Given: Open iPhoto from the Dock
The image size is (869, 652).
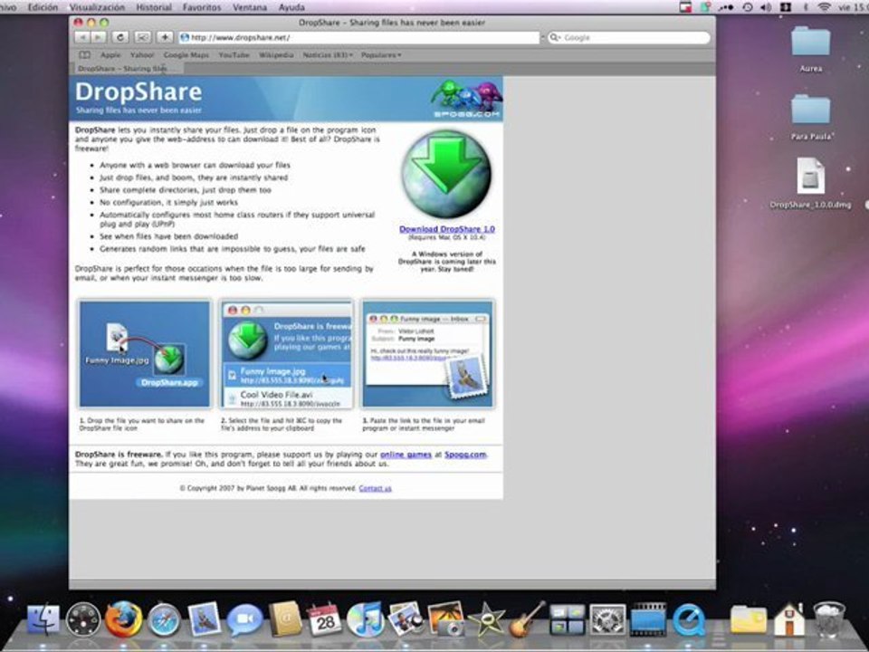Looking at the screenshot, I should coord(406,618).
